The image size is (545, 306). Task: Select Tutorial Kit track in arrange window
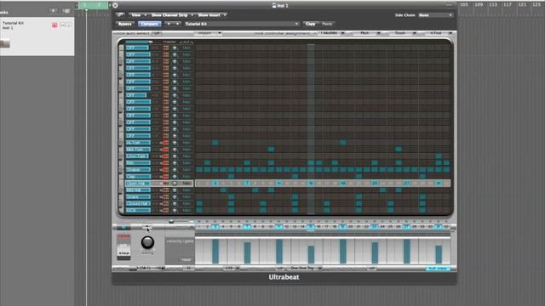pos(37,37)
